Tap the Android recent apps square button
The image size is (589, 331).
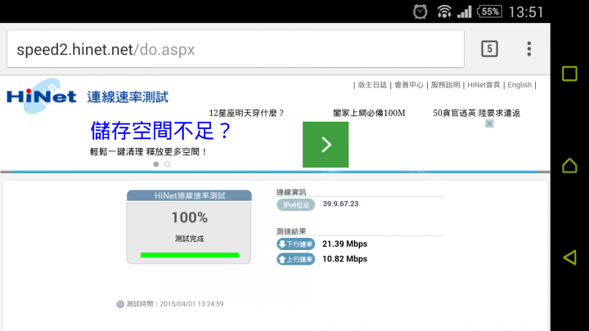pos(569,74)
